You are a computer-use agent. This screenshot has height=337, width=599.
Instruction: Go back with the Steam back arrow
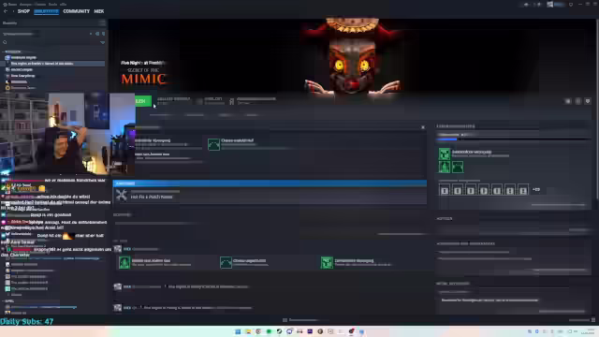coord(6,11)
